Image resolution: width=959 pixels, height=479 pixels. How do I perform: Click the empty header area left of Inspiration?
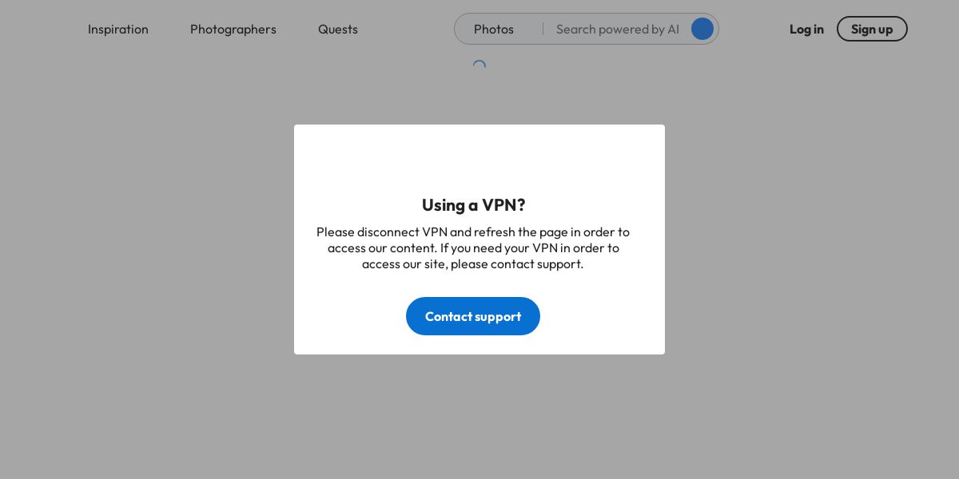click(42, 29)
